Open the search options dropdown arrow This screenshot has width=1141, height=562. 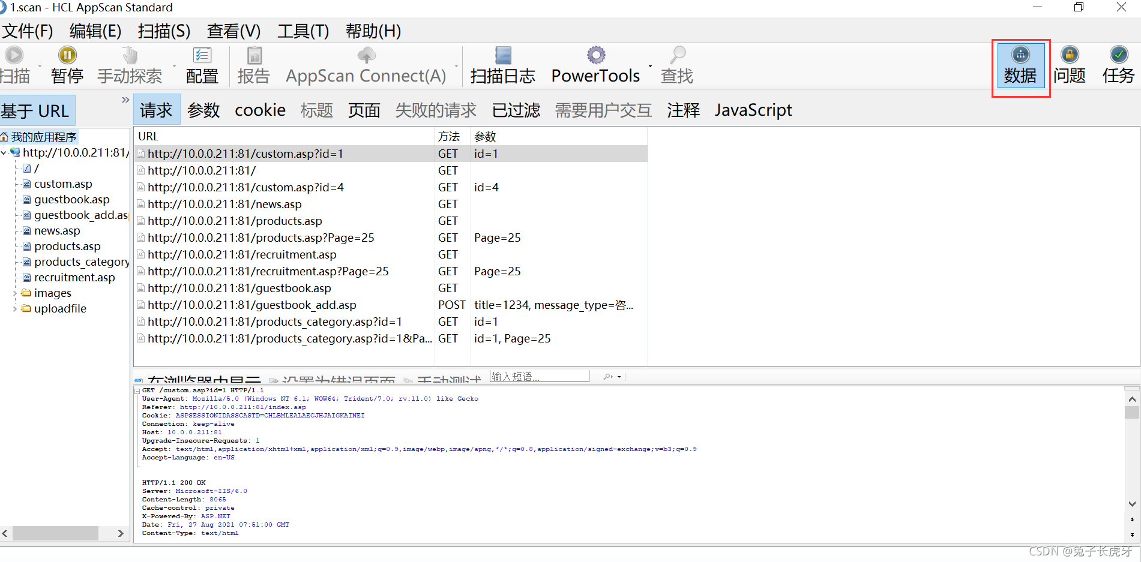pyautogui.click(x=619, y=377)
